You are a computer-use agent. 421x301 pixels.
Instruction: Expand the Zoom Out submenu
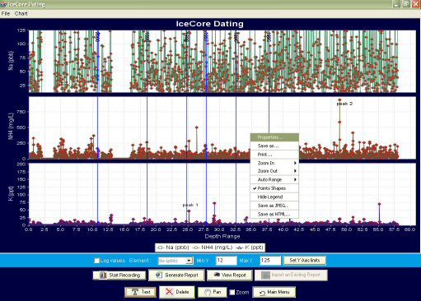click(274, 171)
